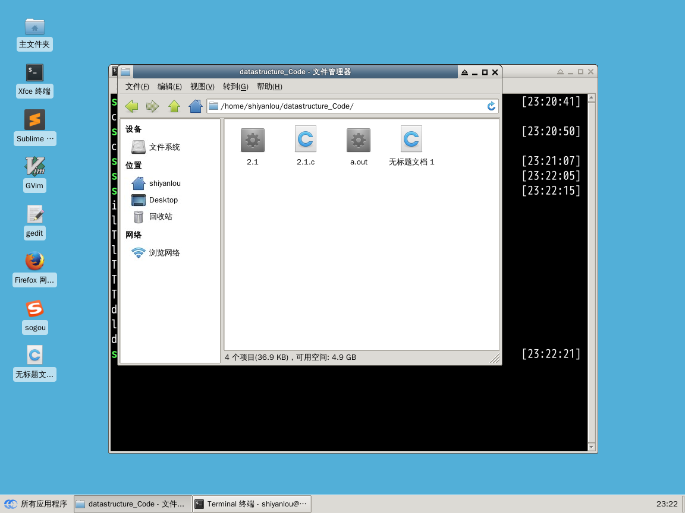
Task: Open the 文件(F) menu
Action: coord(137,87)
